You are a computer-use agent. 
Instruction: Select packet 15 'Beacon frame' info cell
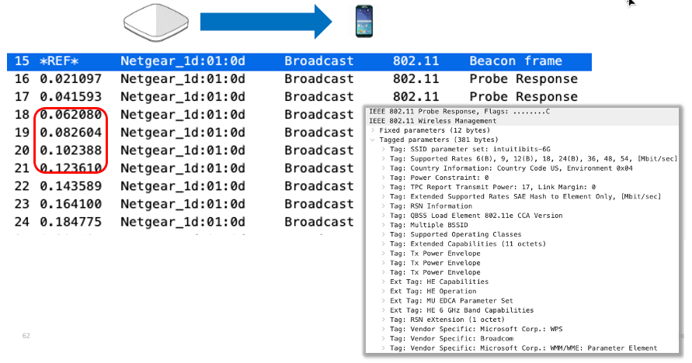tap(516, 60)
